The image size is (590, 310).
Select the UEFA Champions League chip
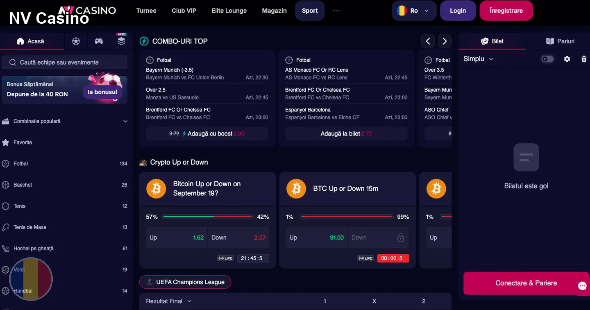click(x=185, y=282)
